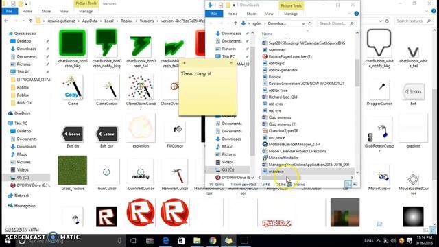The image size is (439, 247).
Task: Add a new sticky note with plus
Action: pyautogui.click(x=185, y=63)
